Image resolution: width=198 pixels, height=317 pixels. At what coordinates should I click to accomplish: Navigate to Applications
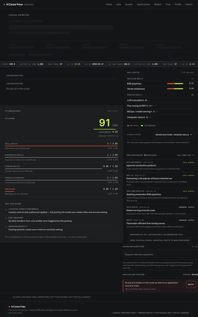[143, 4]
